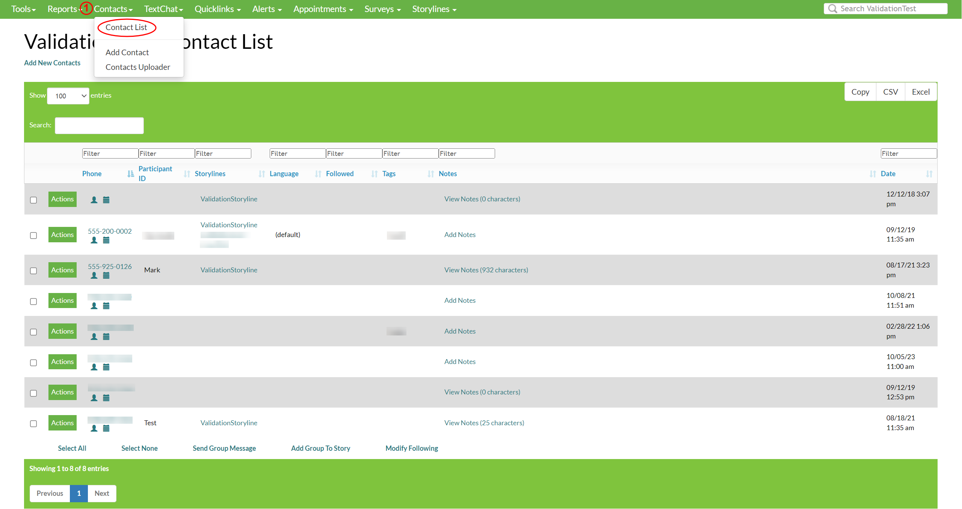Click the Select None link
The height and width of the screenshot is (509, 962).
point(139,448)
